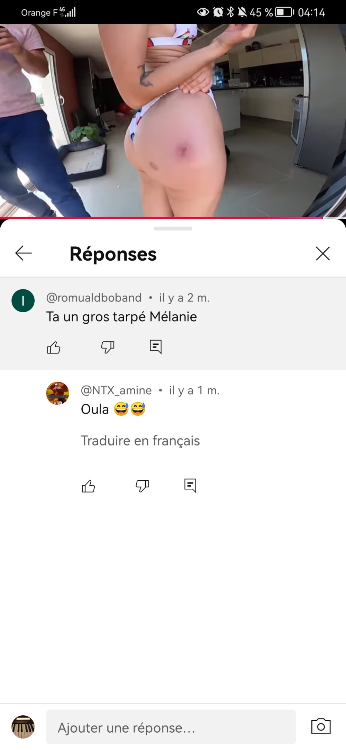Close the Réponses panel
346x750 pixels.
pyautogui.click(x=322, y=253)
